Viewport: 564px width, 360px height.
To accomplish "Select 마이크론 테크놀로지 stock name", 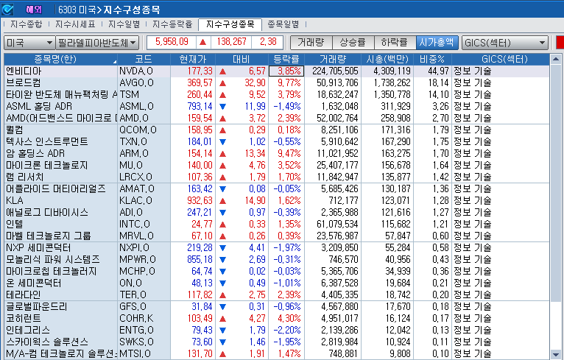I will point(47,166).
